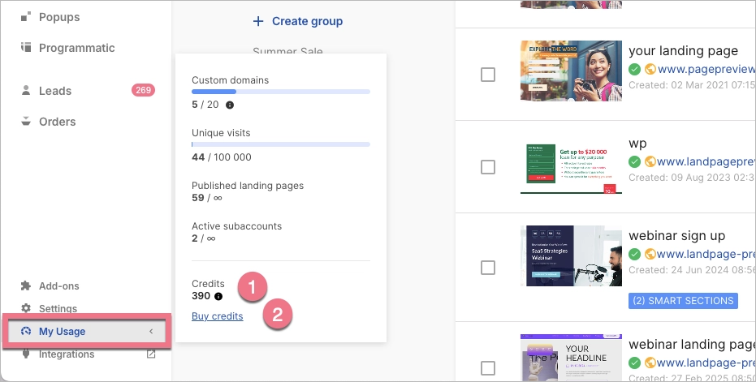
Task: Click the Integrations plug icon
Action: (x=26, y=354)
